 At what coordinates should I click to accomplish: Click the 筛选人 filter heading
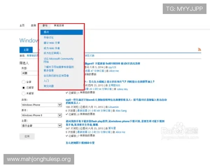[x=24, y=63]
